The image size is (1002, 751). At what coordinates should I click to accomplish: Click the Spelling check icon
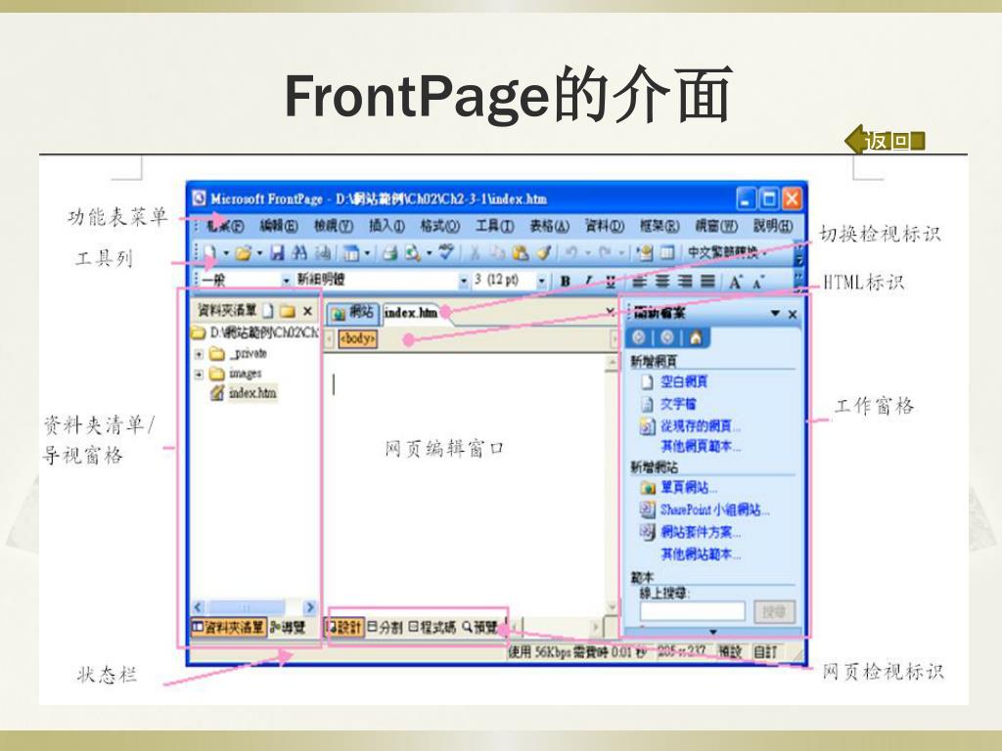point(446,253)
